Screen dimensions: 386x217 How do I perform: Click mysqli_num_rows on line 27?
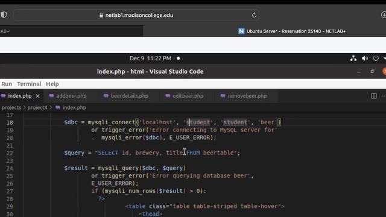pos(130,191)
